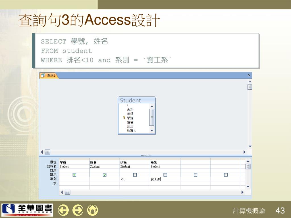Check the show box for 排名 column
The width and height of the screenshot is (291, 218).
pyautogui.click(x=135, y=175)
